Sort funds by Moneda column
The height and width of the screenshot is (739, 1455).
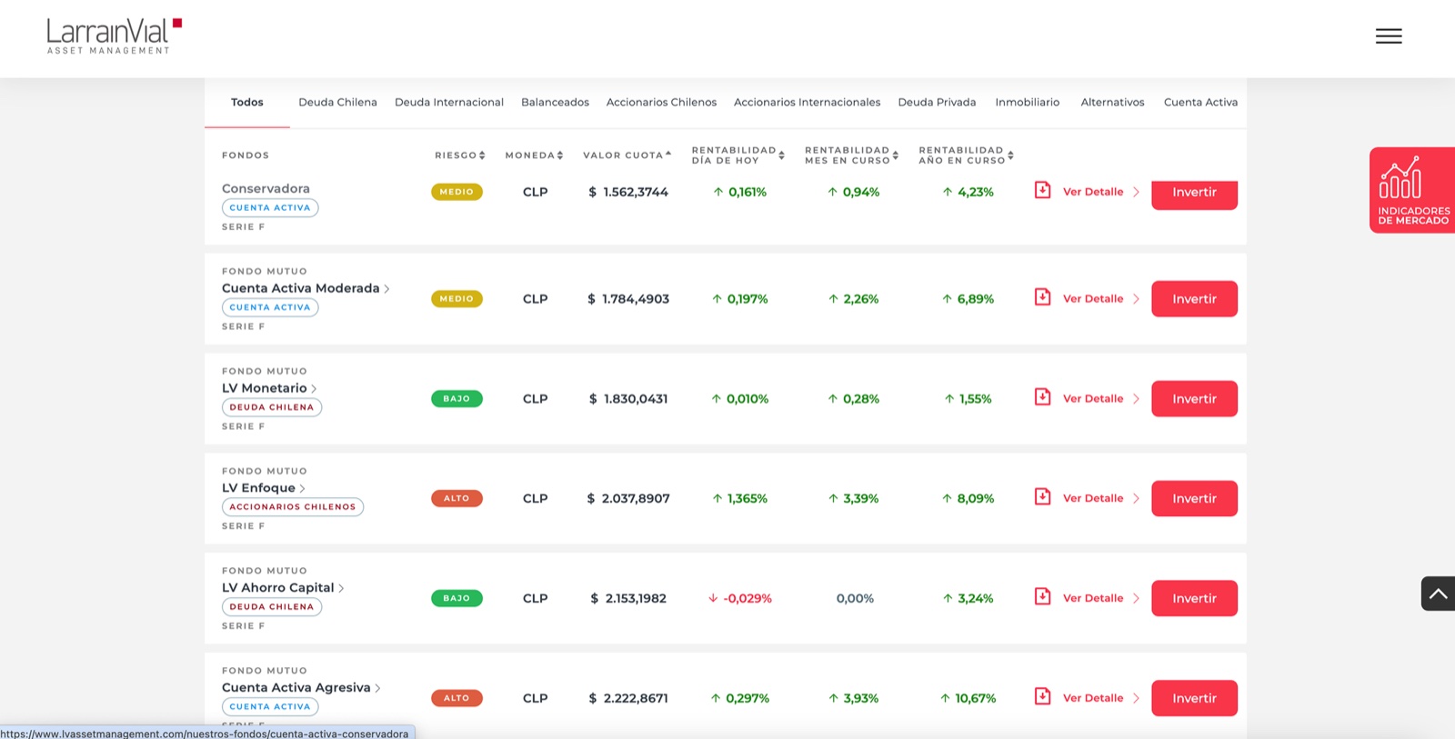(535, 155)
